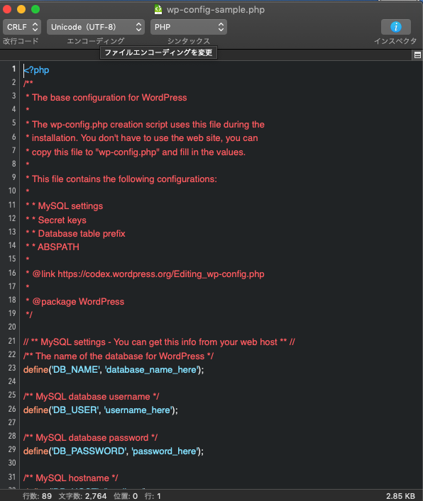This screenshot has height=501, width=423.
Task: Open the Unicode (UTF-8) encoding dropdown
Action: coord(96,27)
